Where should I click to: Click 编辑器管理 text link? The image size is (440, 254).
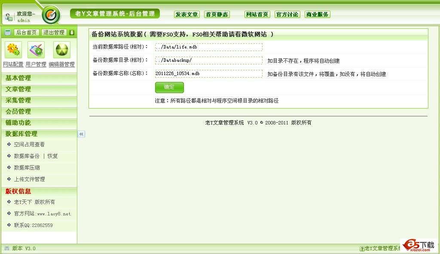[62, 64]
